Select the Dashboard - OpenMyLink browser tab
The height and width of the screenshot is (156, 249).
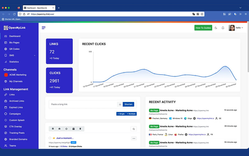coord(39,8)
